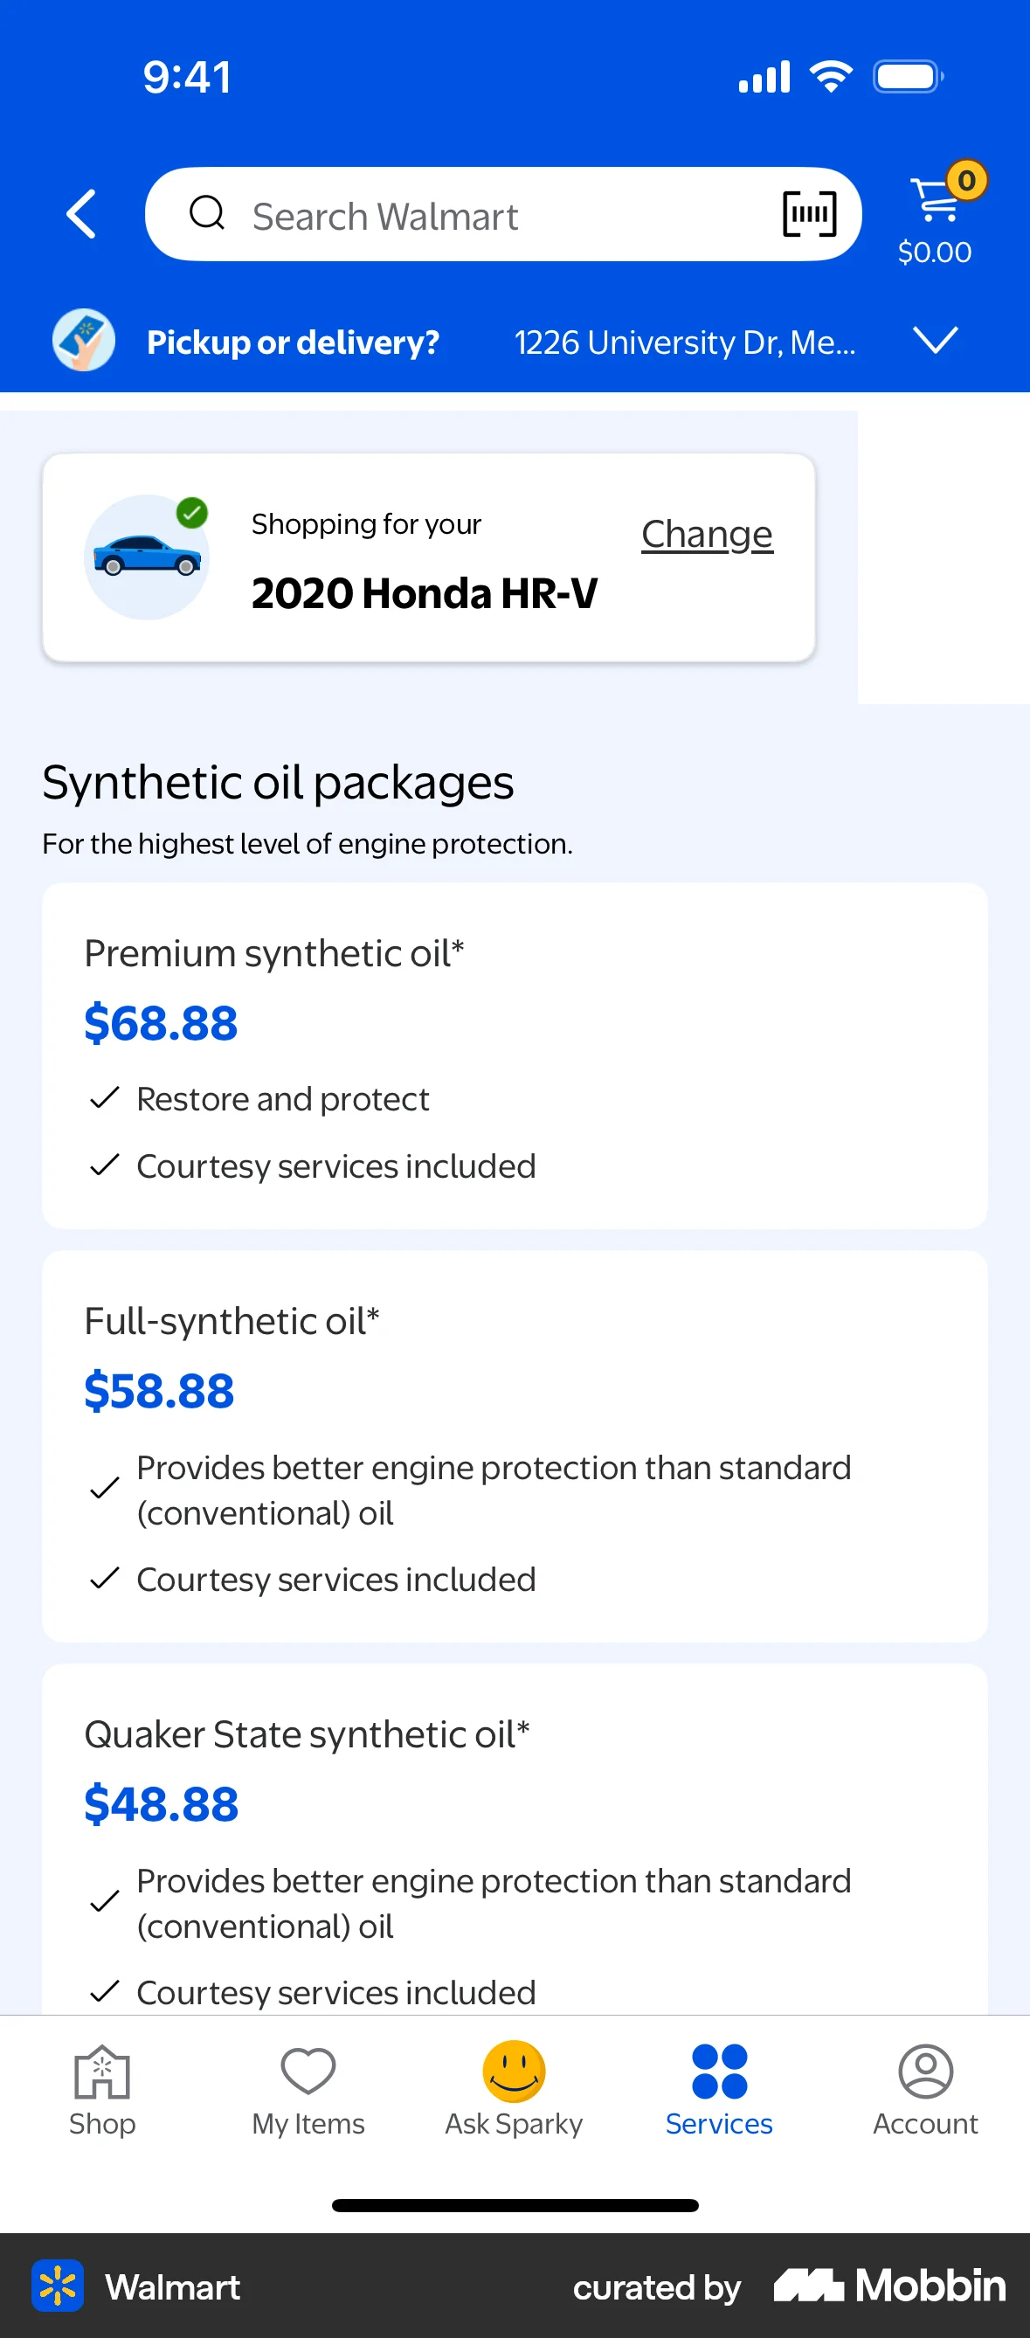
Task: Select the Premium synthetic oil package
Action: pos(515,1055)
